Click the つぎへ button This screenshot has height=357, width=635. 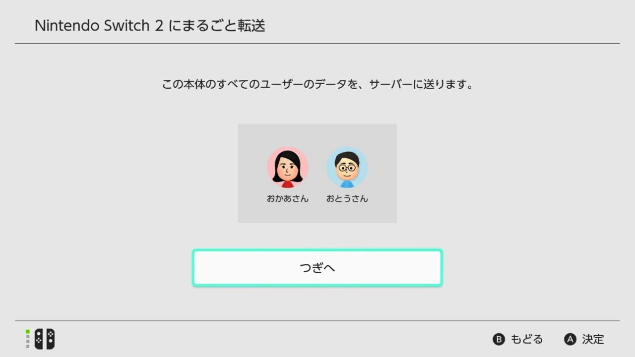(x=317, y=268)
